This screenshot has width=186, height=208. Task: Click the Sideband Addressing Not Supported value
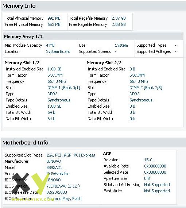click(157, 185)
